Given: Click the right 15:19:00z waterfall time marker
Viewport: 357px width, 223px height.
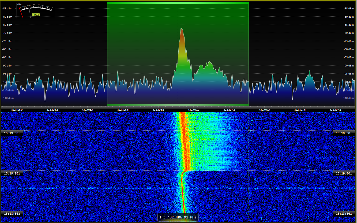Looking at the screenshot, I should 344,173.
